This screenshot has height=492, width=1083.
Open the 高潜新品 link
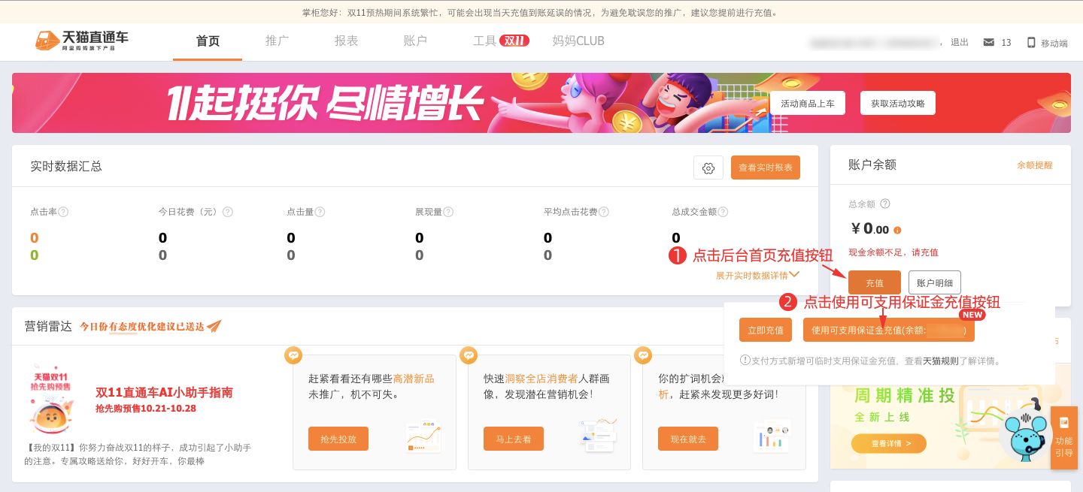coord(414,379)
